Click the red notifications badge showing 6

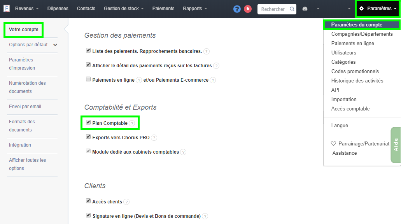[248, 9]
